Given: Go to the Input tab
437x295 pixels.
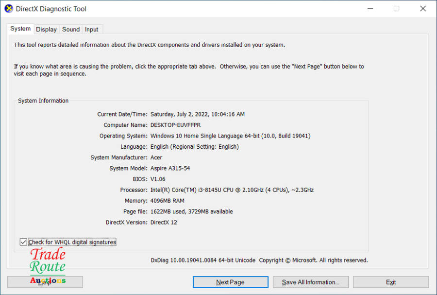Looking at the screenshot, I should click(92, 30).
